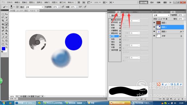Screen dimensions: 187x105
Task: Select the 图层 1 brown thumbnail
Action: (159, 23)
